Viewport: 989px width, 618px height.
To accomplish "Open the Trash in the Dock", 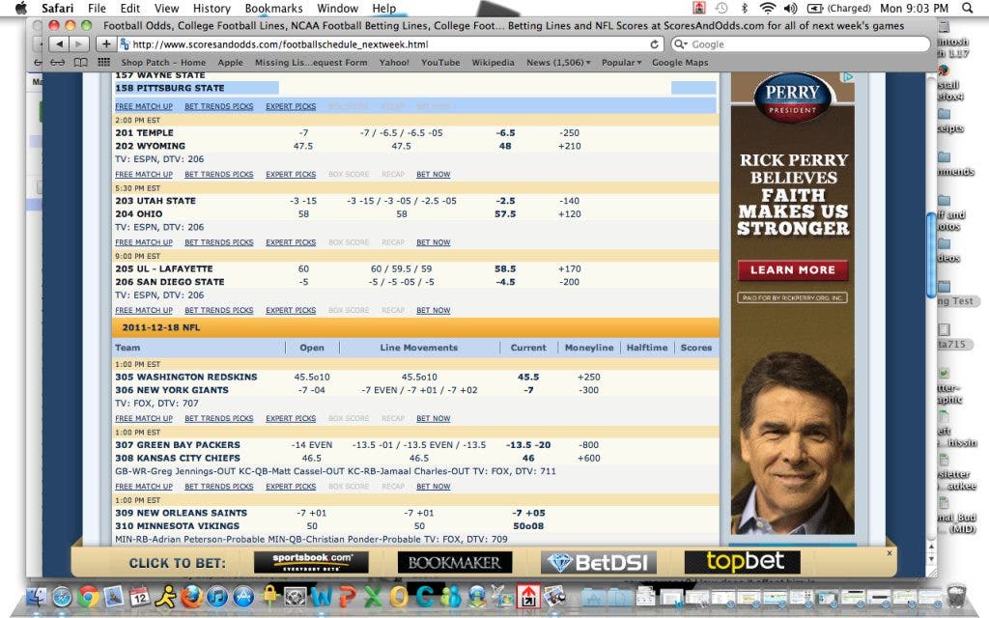I will point(956,595).
